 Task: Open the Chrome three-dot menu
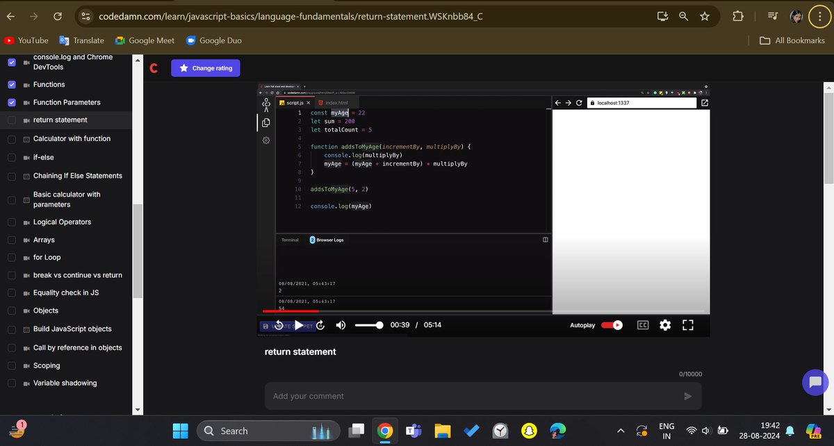(x=819, y=16)
